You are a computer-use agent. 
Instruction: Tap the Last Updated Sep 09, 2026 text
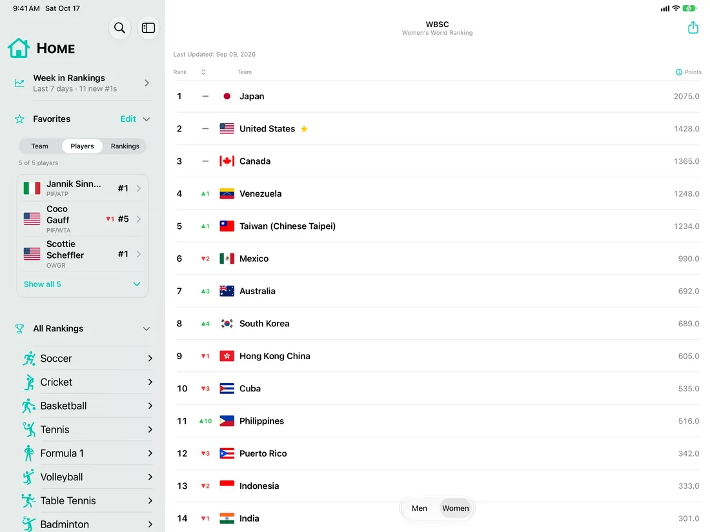click(x=214, y=54)
